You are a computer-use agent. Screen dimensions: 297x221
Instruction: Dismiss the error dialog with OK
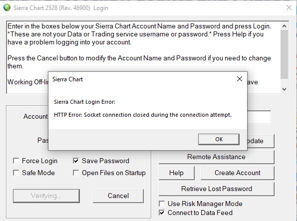[x=219, y=139]
